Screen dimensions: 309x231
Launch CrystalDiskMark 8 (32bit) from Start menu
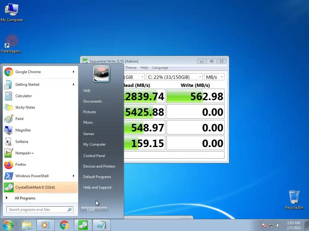pyautogui.click(x=40, y=187)
